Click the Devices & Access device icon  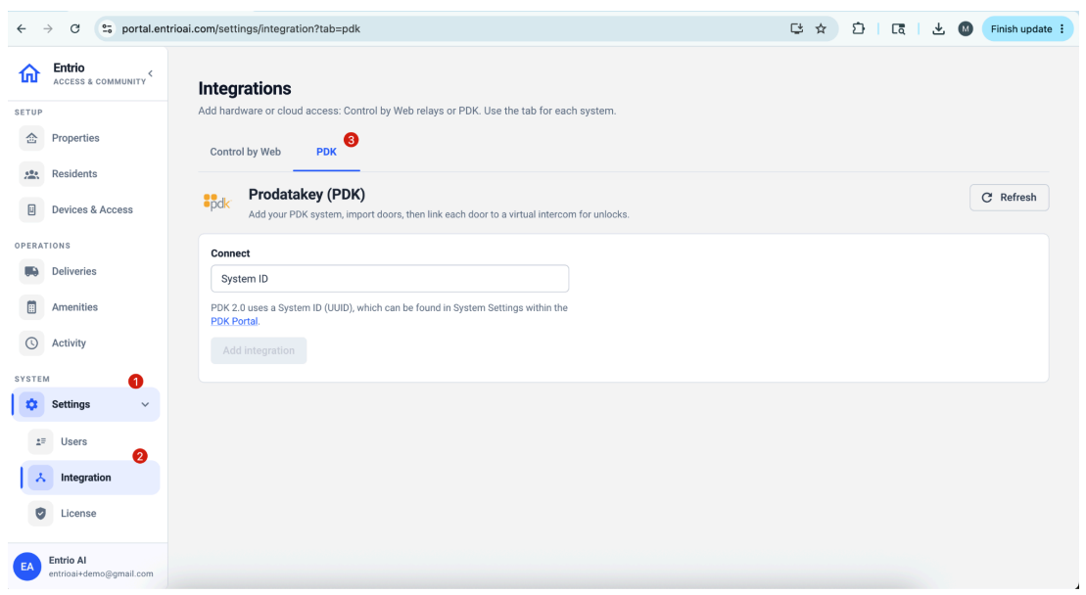coord(32,210)
